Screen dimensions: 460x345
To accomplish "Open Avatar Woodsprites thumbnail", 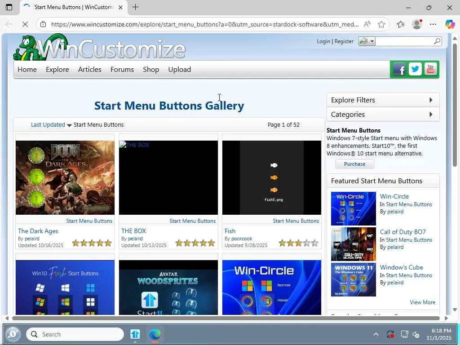I will [168, 287].
